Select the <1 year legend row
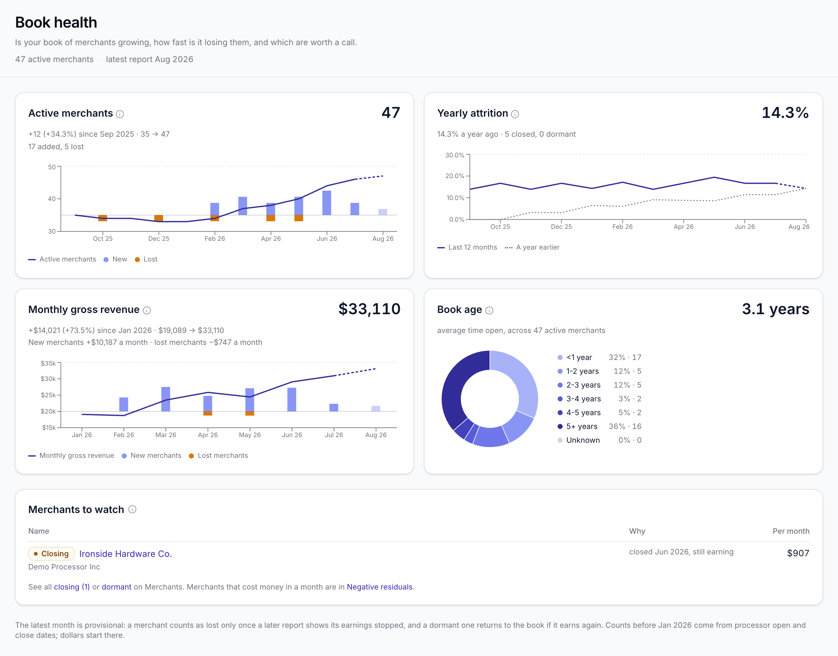Viewport: 838px width, 656px height. tap(600, 357)
